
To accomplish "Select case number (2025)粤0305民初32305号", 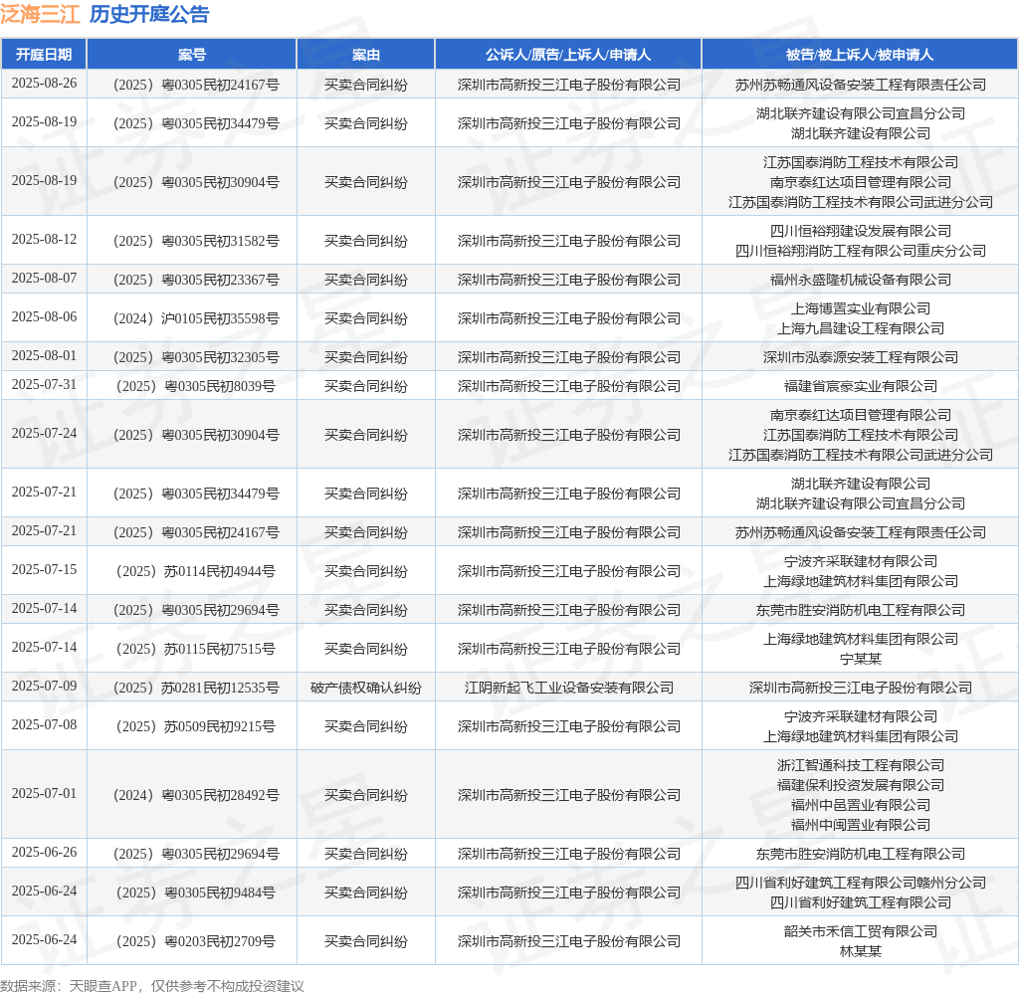I will tap(196, 357).
